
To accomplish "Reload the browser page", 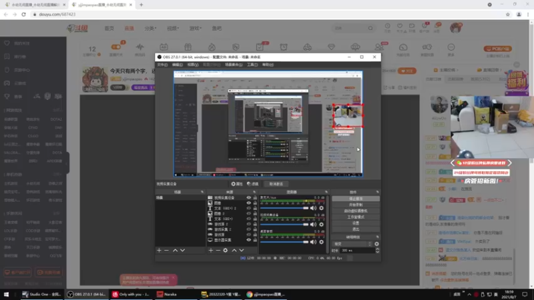I will coord(23,14).
